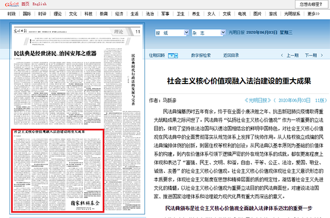This screenshot has height=218, width=330.
Task: Open the 国际 navigation item
Action: point(27,14)
